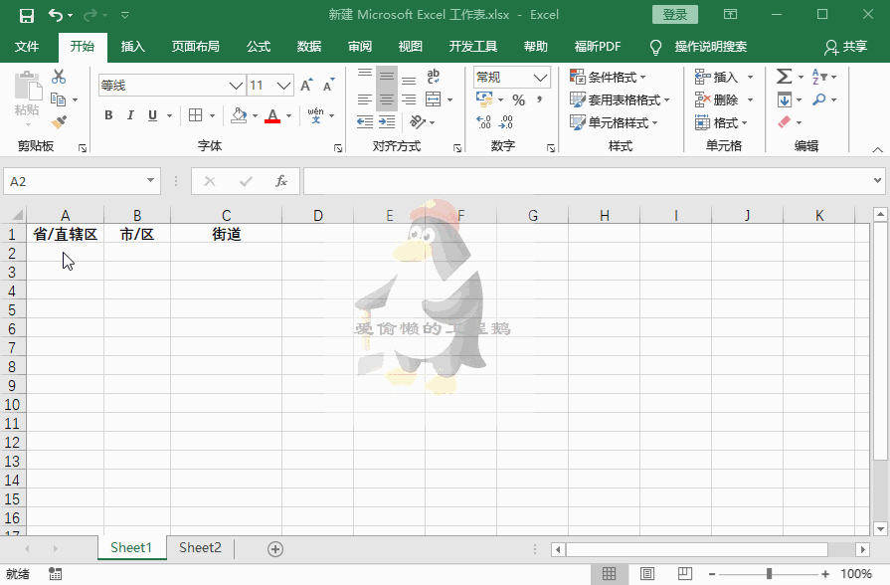Click the Decrease Decimal icon
Image resolution: width=890 pixels, height=585 pixels.
(x=506, y=121)
